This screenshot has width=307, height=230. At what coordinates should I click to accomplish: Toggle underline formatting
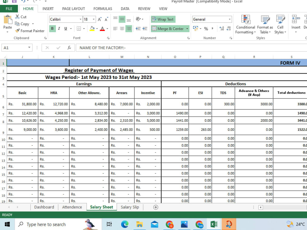point(66,29)
